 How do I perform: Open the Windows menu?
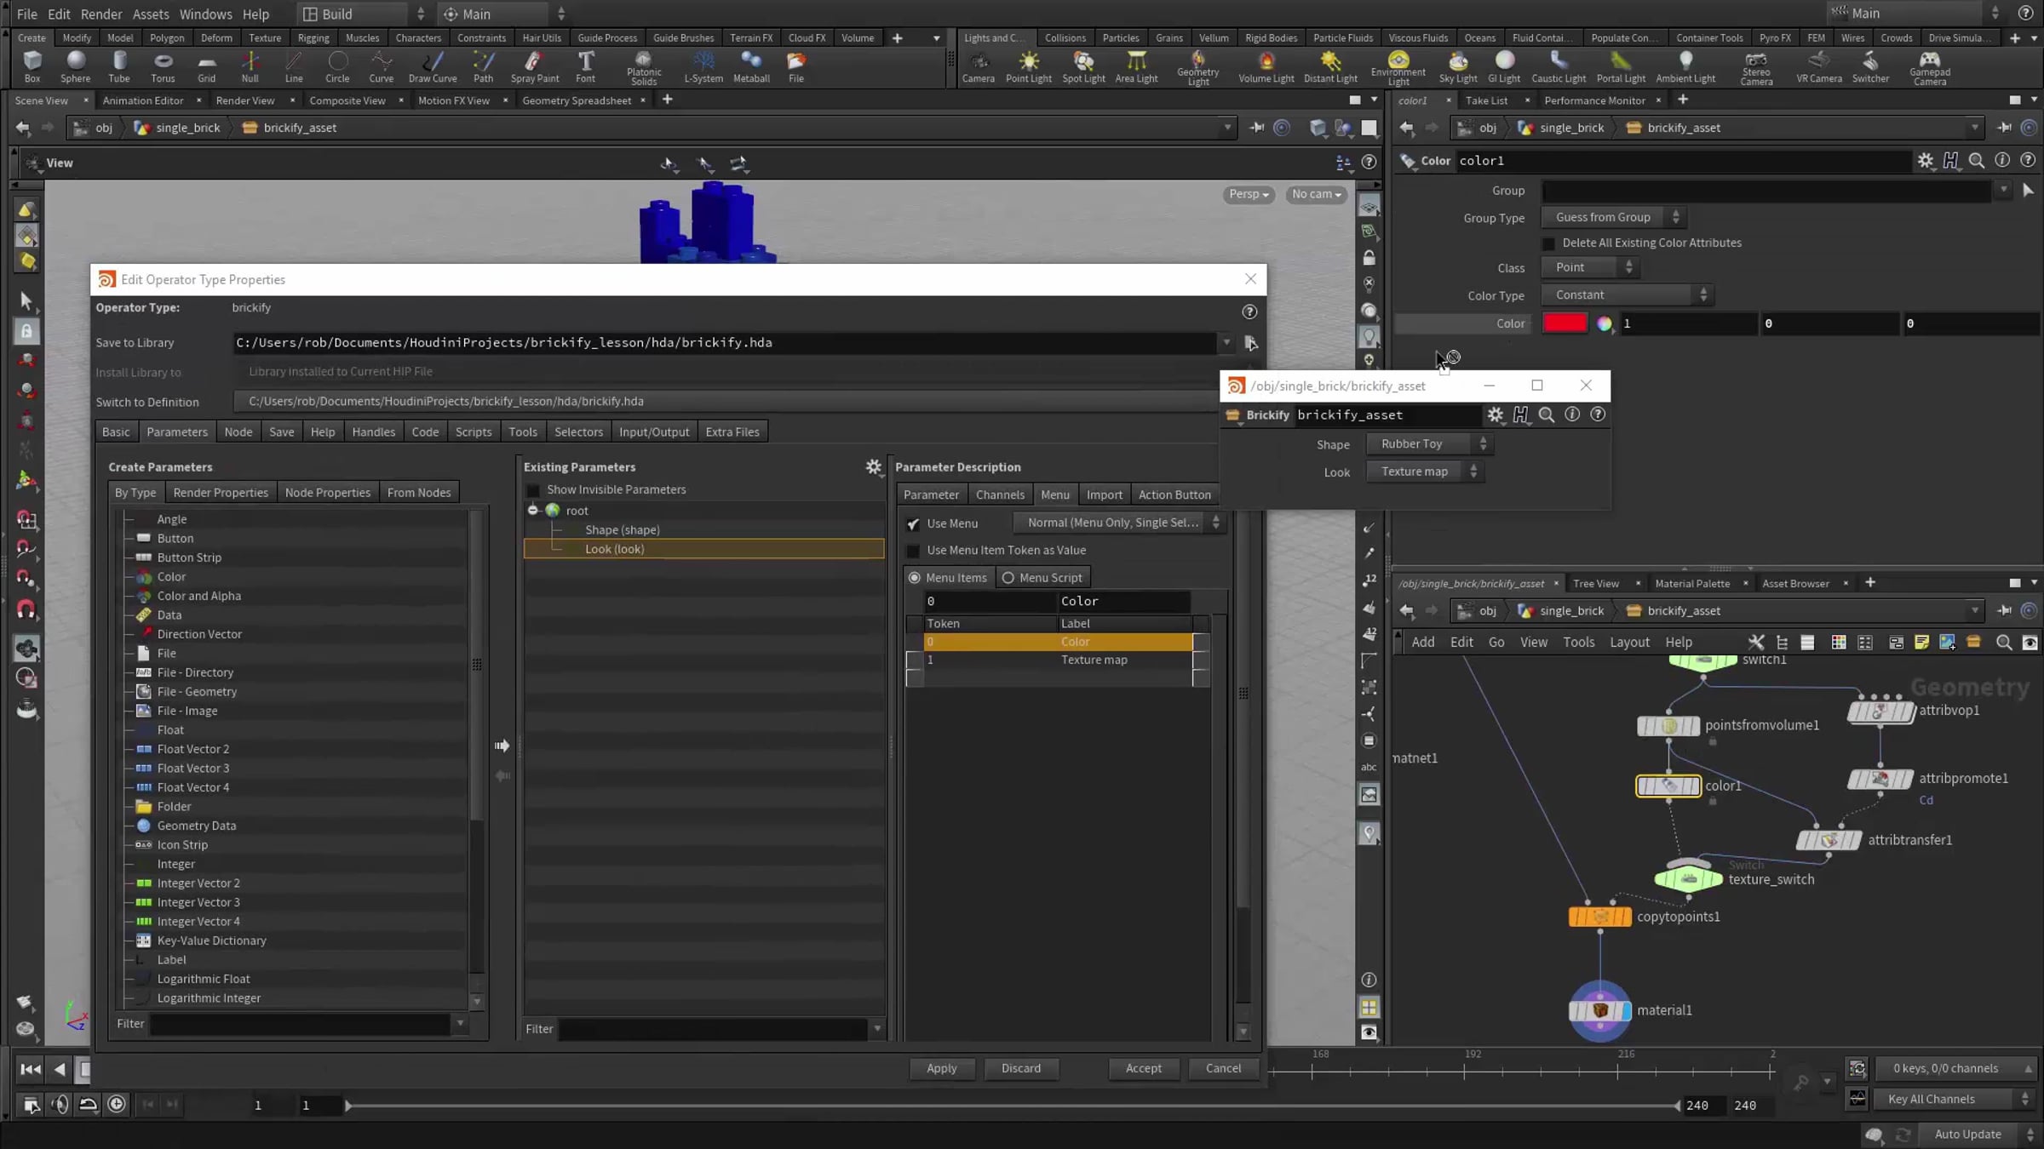(x=205, y=14)
